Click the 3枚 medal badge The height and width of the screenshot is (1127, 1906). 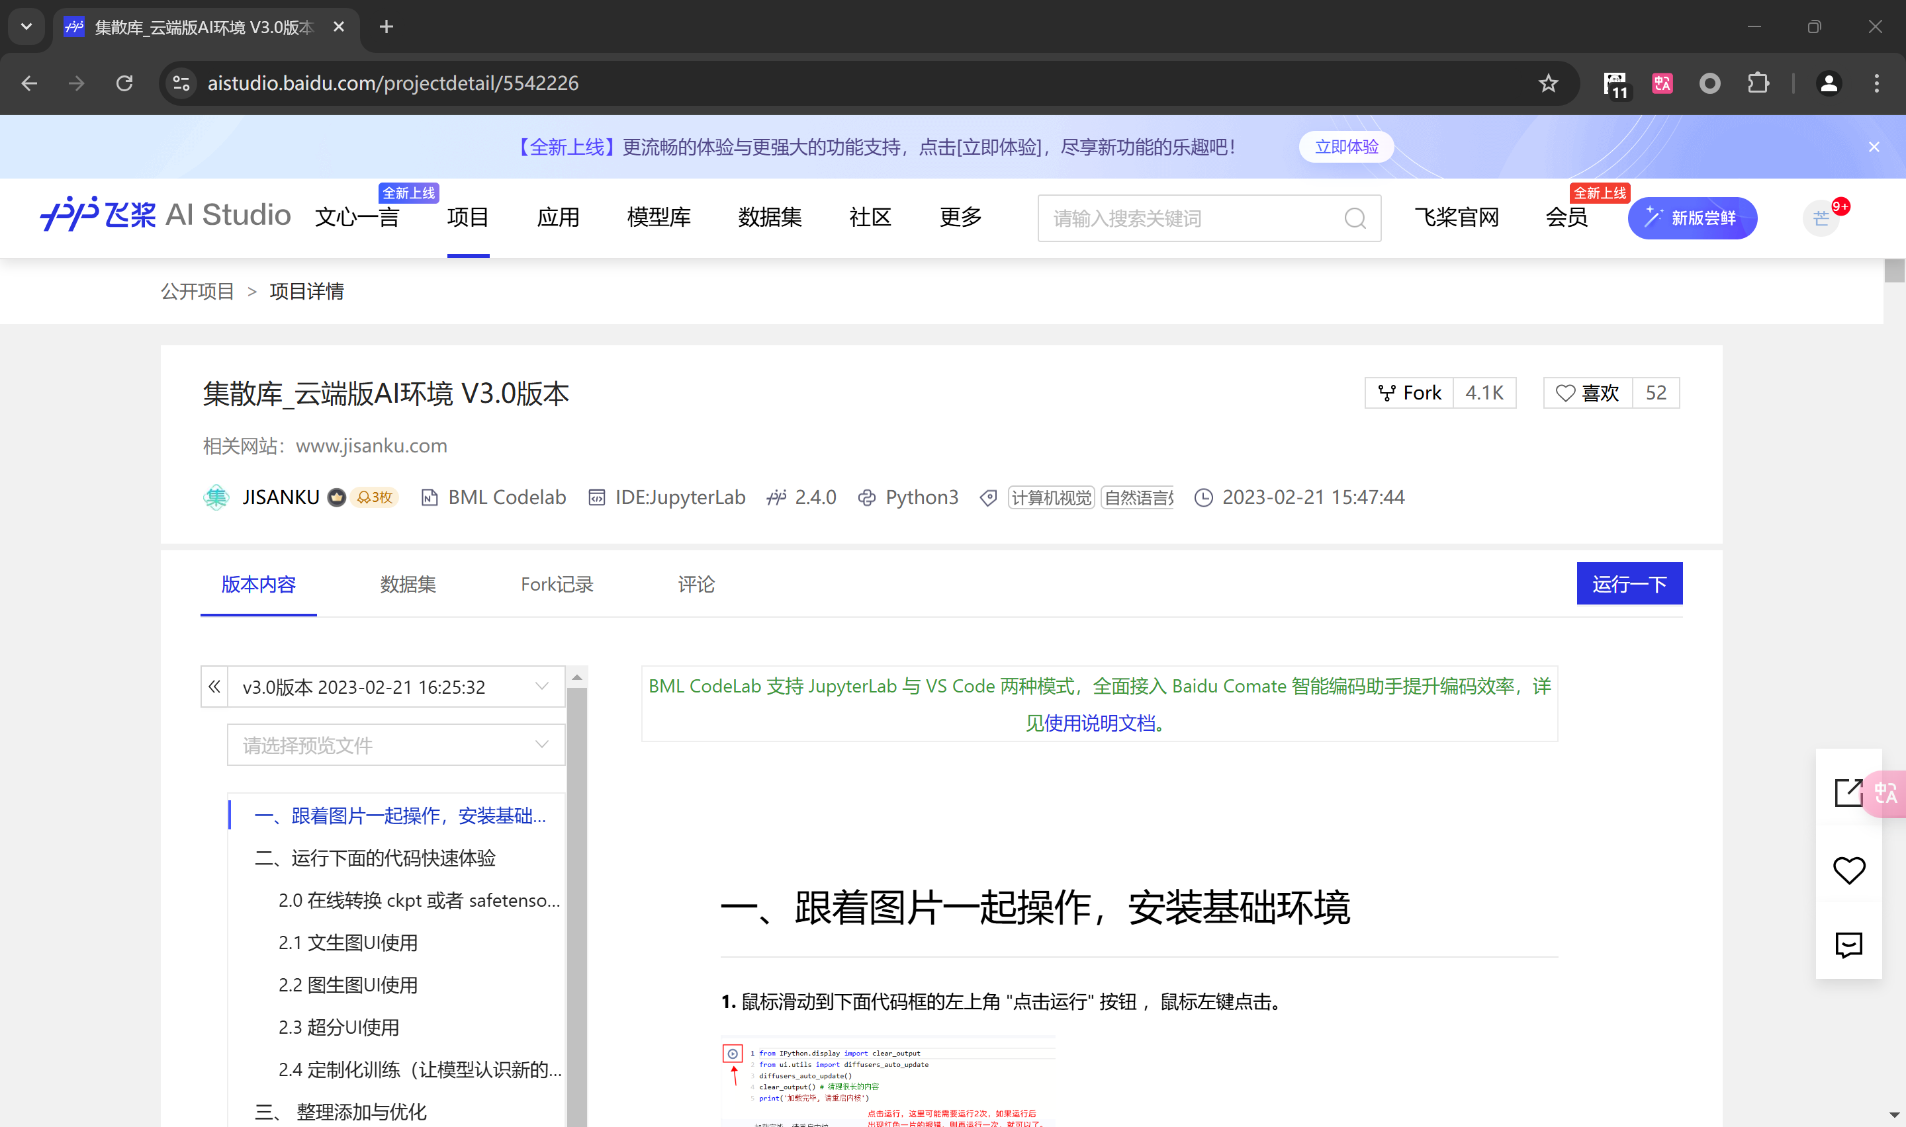pos(375,497)
